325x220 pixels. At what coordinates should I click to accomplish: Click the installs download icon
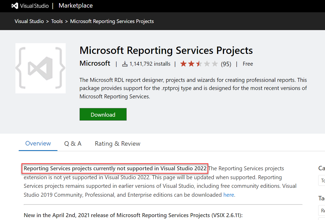pyautogui.click(x=125, y=64)
